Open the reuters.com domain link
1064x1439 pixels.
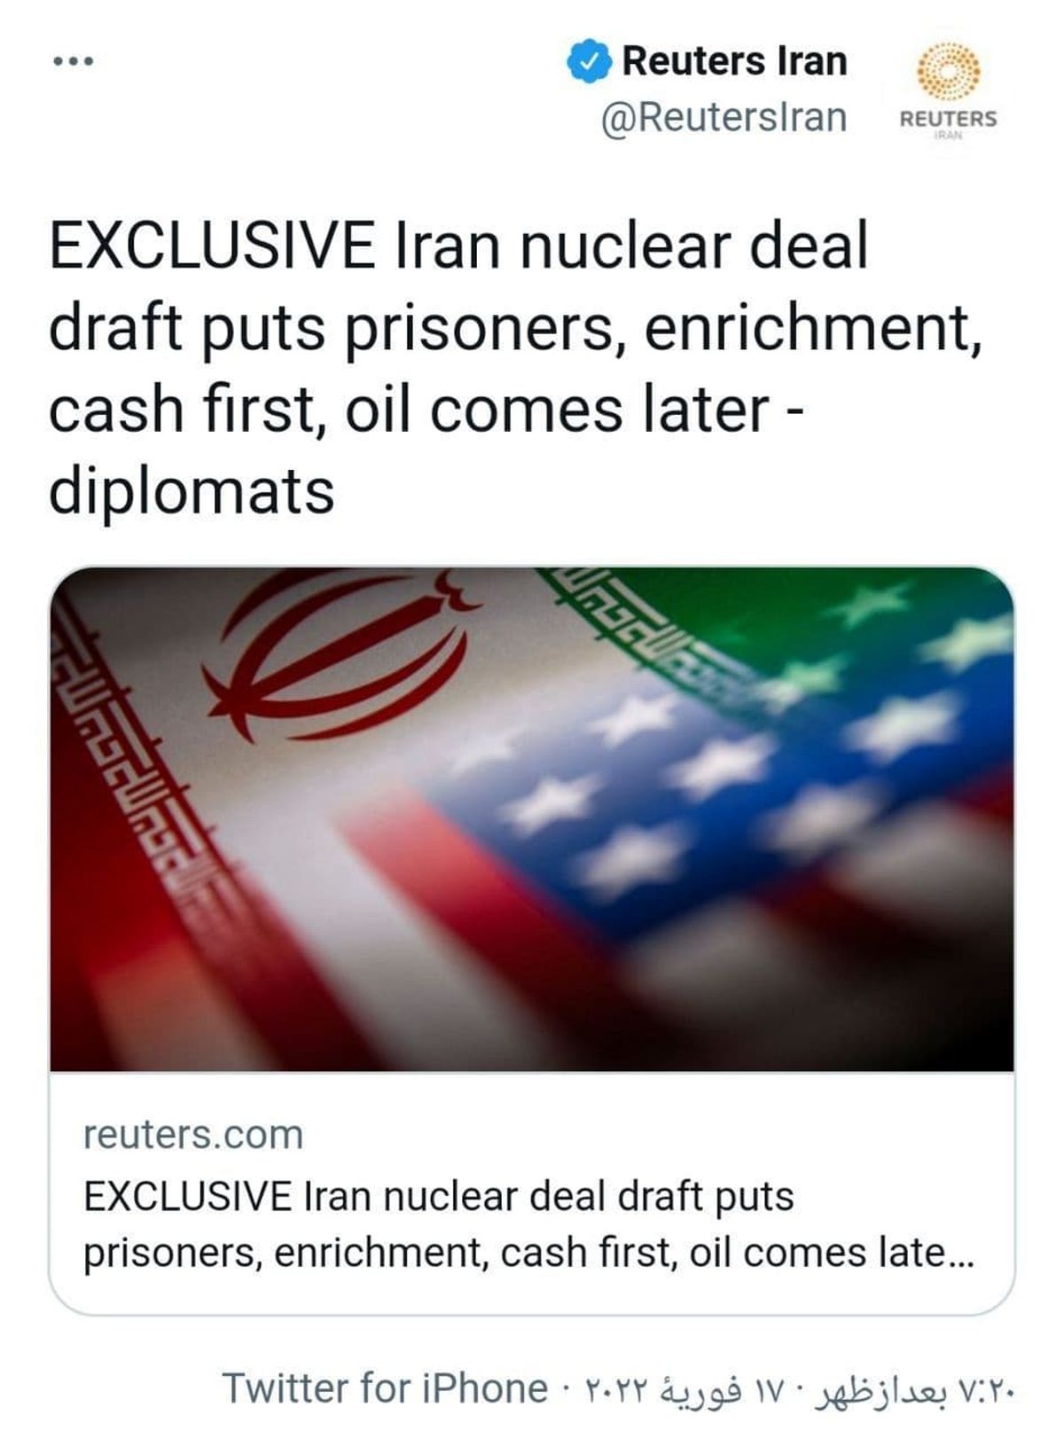(193, 1135)
